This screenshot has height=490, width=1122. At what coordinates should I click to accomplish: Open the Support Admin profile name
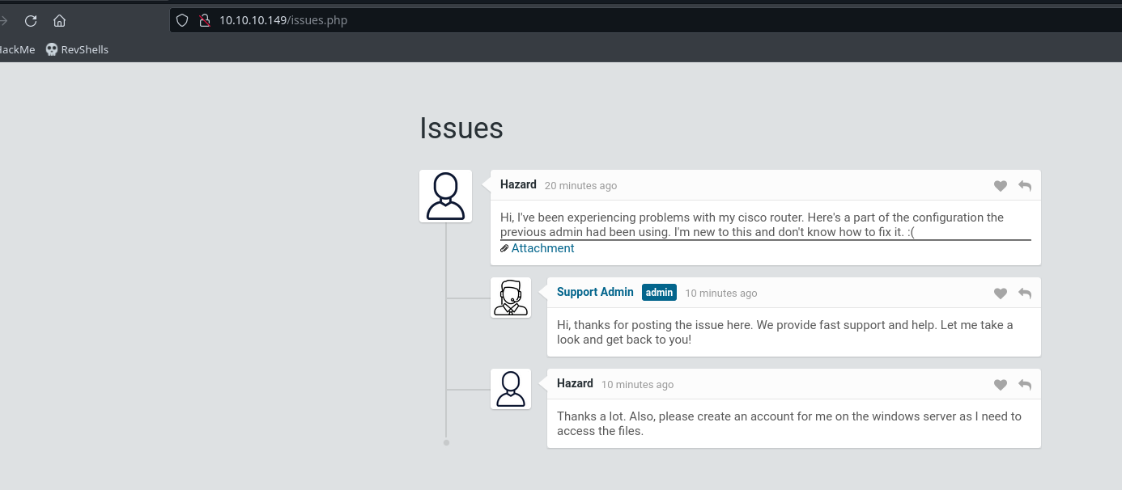point(595,292)
